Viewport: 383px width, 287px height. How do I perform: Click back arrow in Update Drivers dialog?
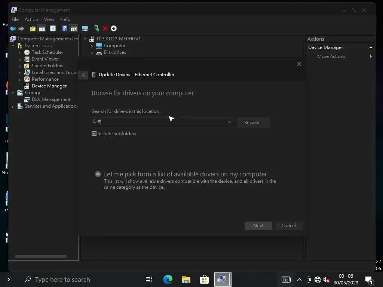pos(83,75)
